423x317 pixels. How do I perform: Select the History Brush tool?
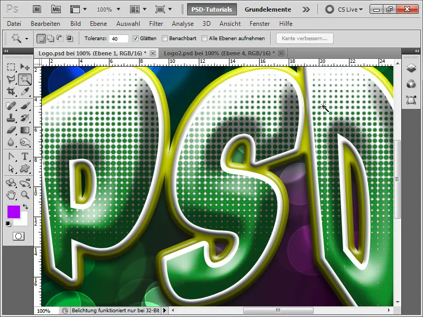coord(25,118)
